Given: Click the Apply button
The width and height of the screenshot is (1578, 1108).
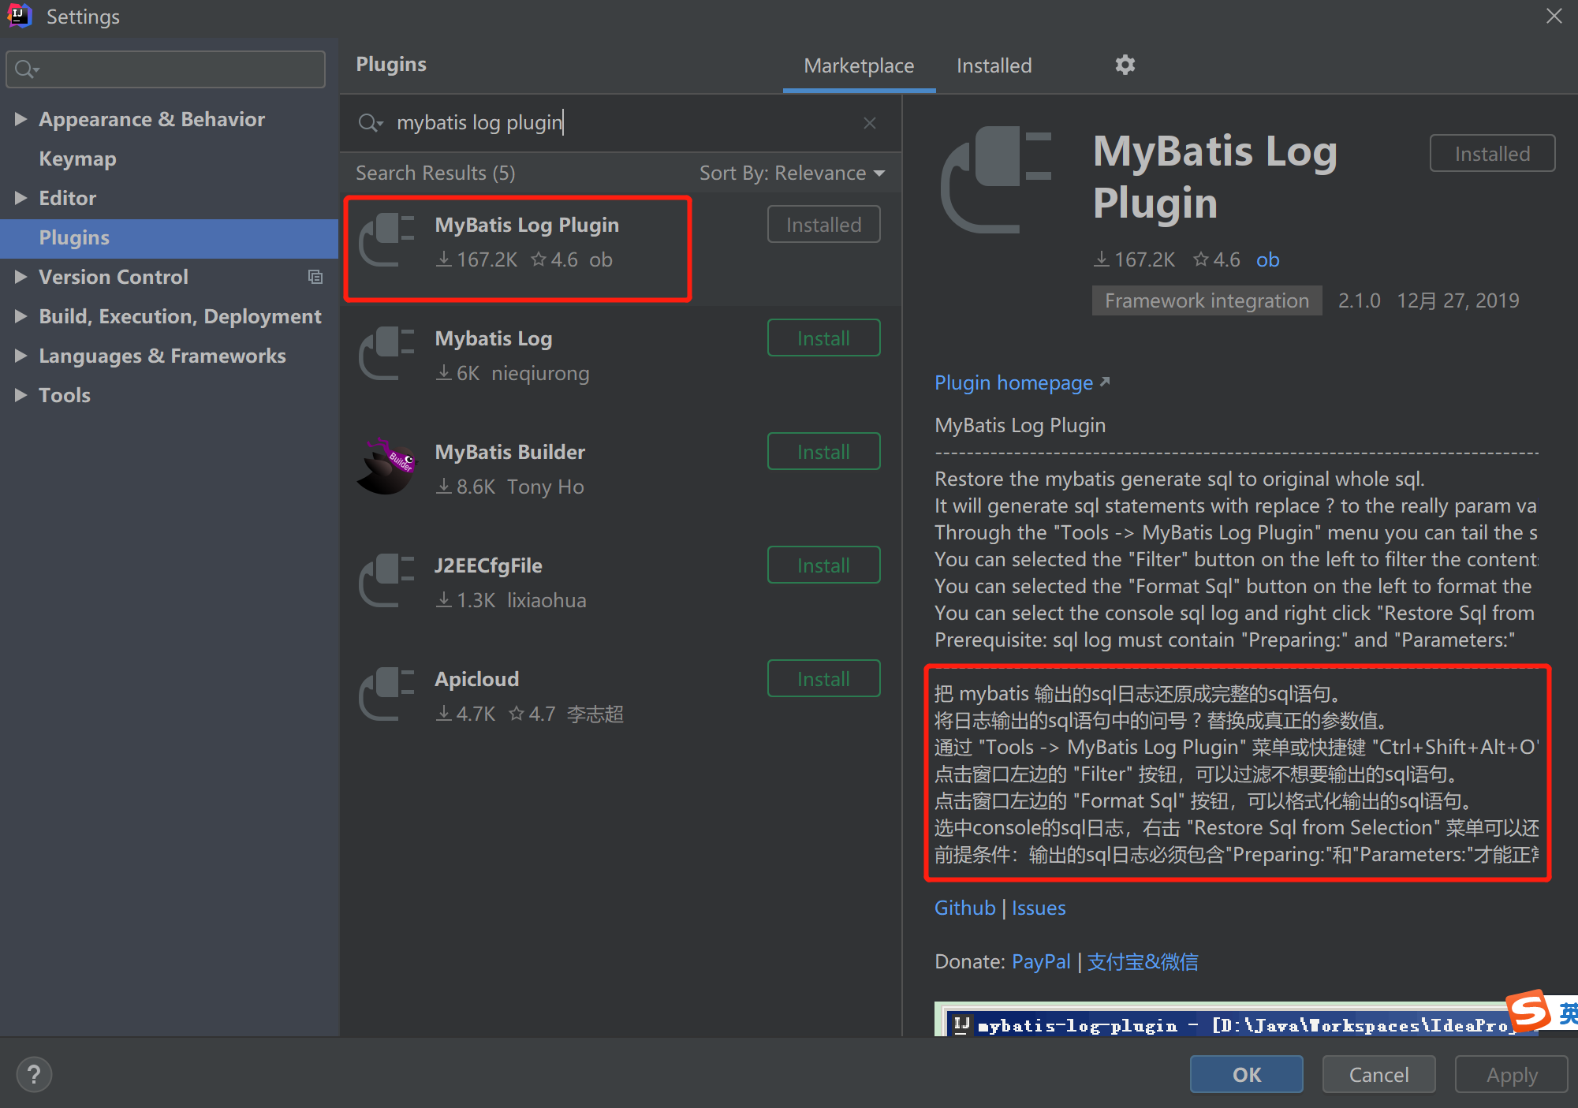Looking at the screenshot, I should pos(1511,1074).
